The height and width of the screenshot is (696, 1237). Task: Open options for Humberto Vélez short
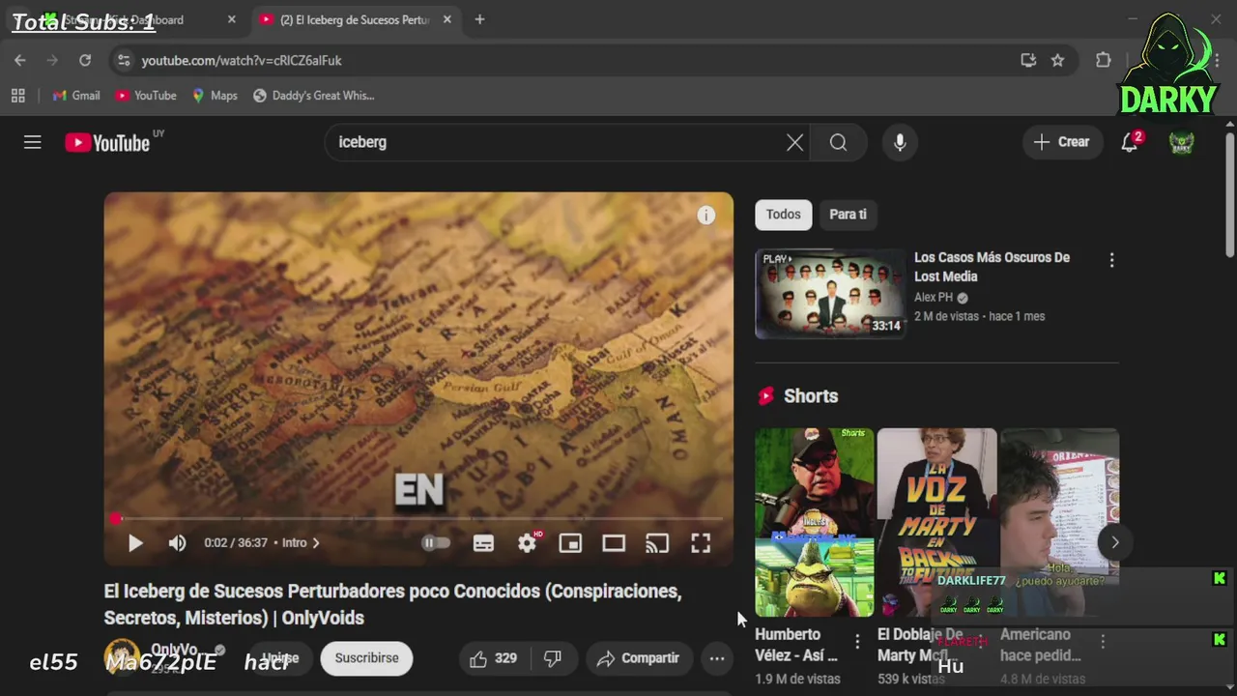857,642
